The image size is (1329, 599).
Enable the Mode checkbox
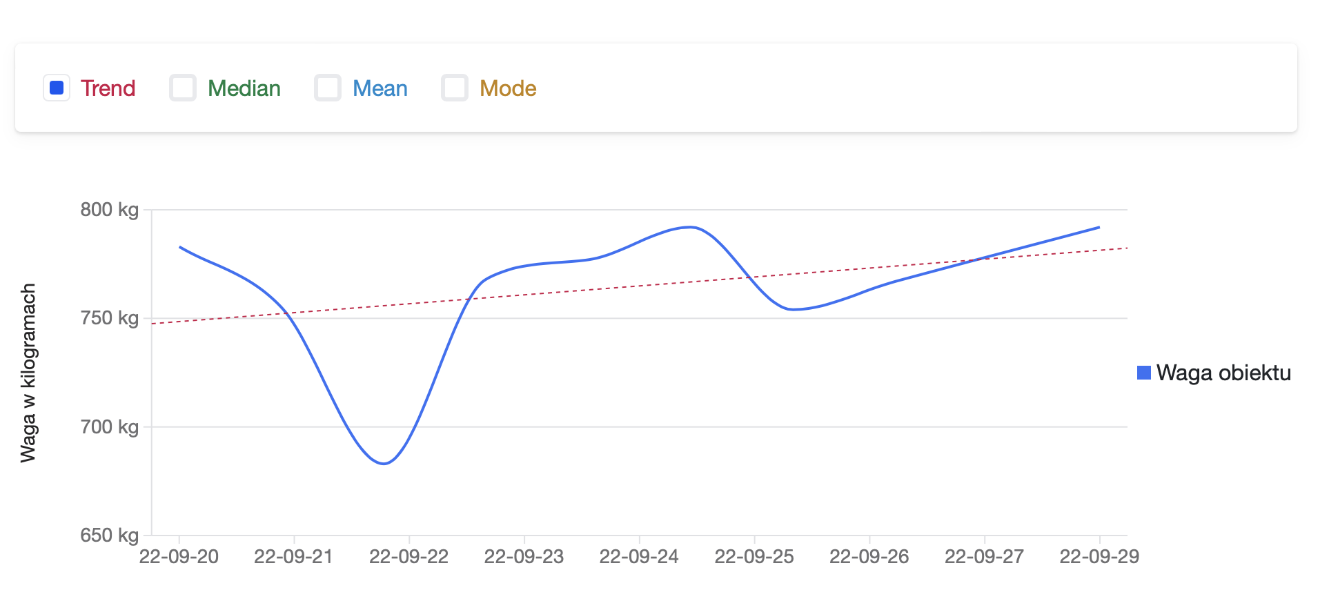click(x=454, y=88)
